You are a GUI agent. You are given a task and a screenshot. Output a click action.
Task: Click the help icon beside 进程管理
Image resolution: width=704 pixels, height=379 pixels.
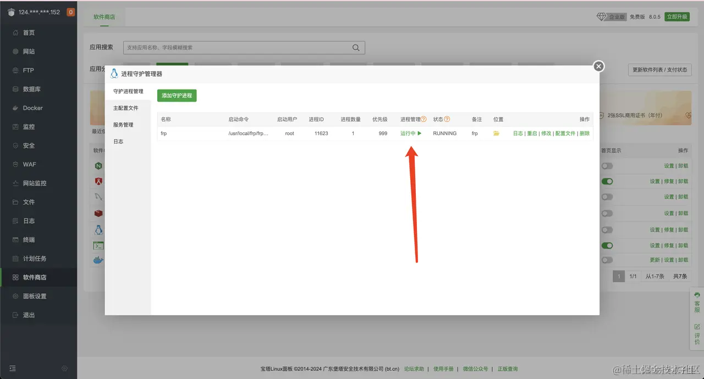point(424,119)
